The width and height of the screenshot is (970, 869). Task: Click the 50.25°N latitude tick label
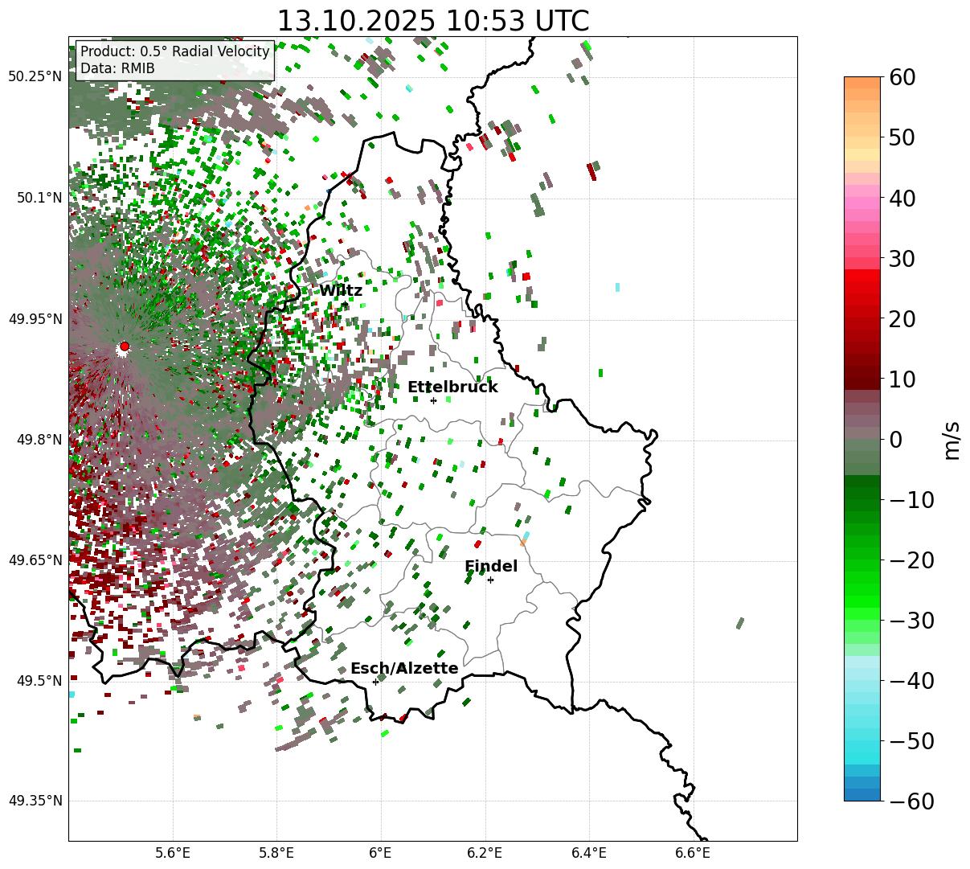click(35, 77)
